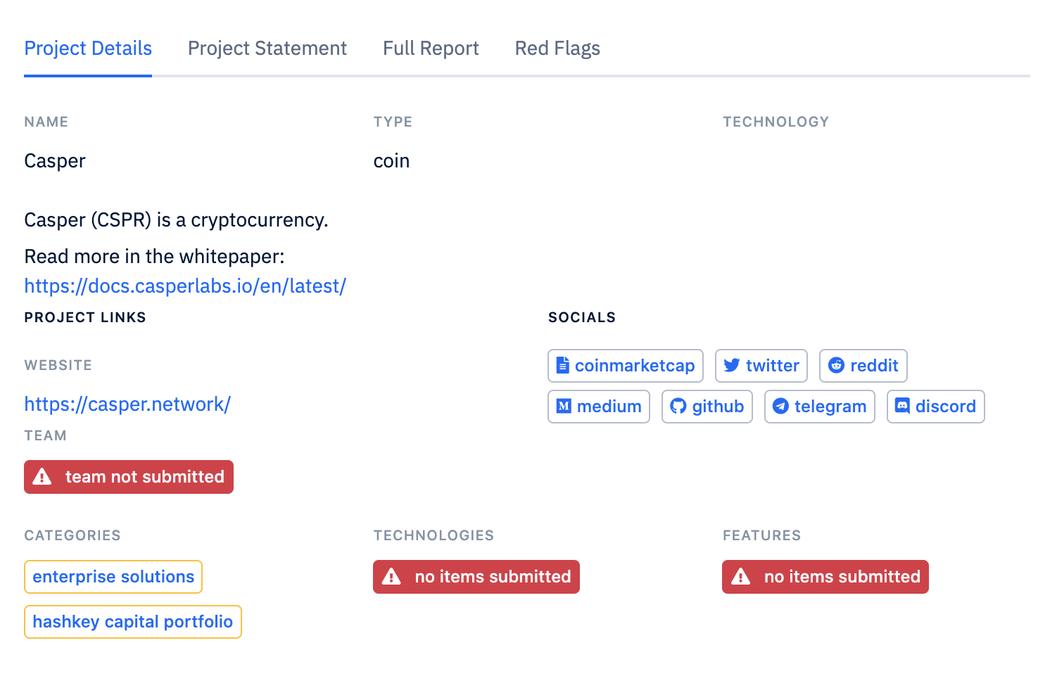Click the SOCIALS heading
This screenshot has height=695, width=1057.
(x=582, y=317)
